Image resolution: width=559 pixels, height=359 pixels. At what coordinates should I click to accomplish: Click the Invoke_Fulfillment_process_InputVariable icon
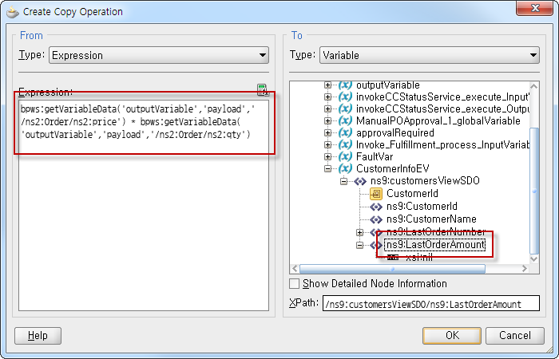[x=345, y=144]
